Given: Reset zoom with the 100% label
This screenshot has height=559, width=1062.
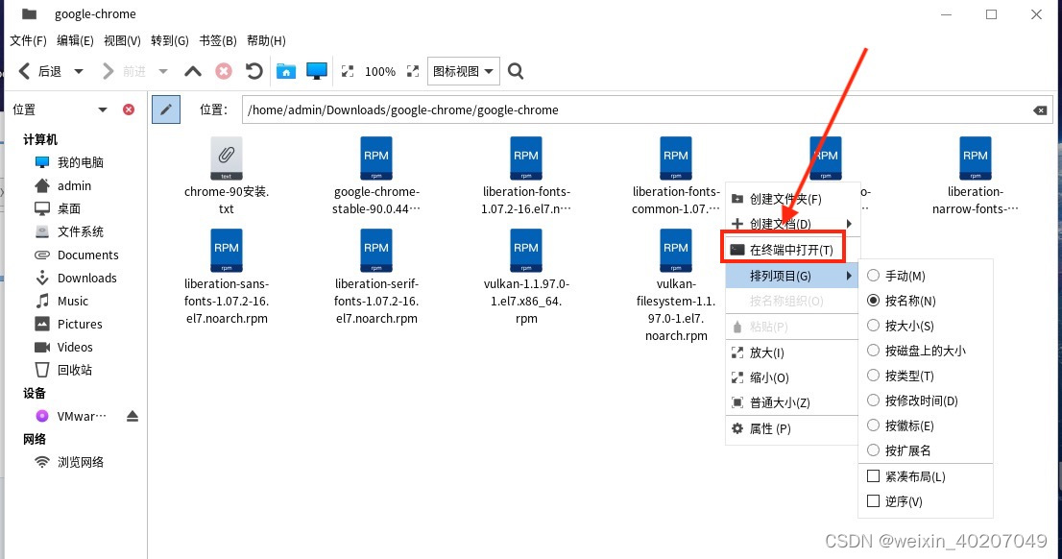Looking at the screenshot, I should click(x=380, y=71).
